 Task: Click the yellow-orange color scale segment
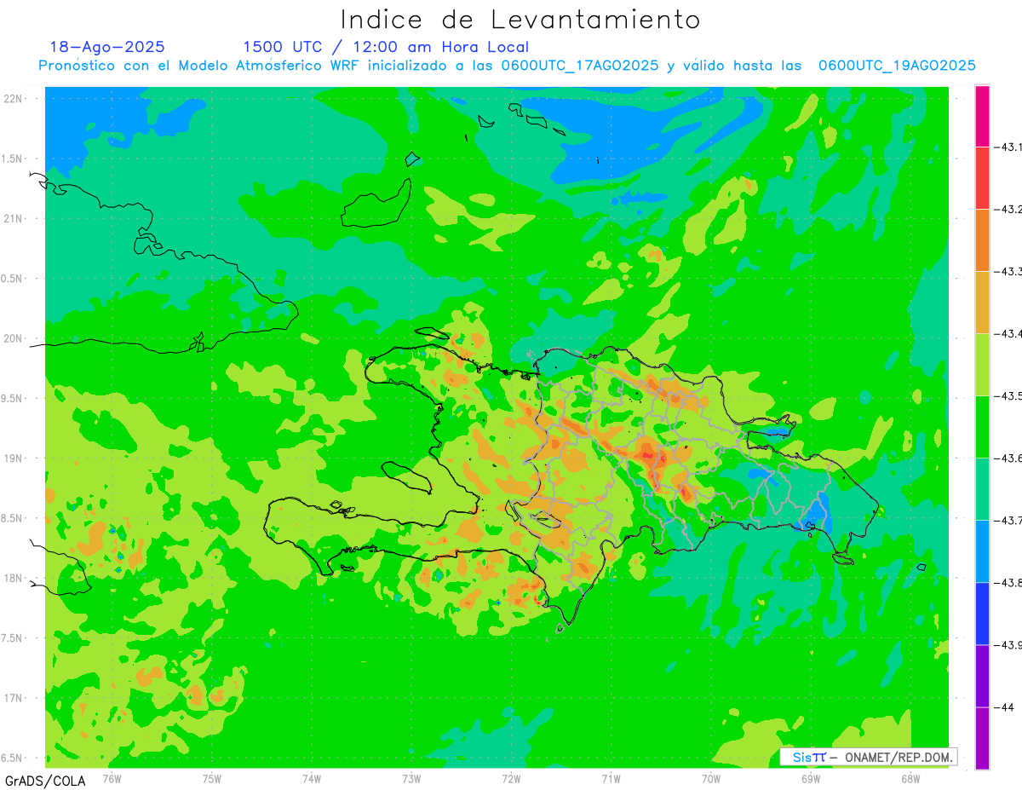click(982, 302)
